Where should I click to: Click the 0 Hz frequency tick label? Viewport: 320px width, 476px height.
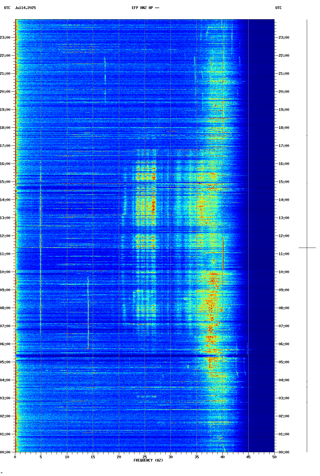click(15, 457)
